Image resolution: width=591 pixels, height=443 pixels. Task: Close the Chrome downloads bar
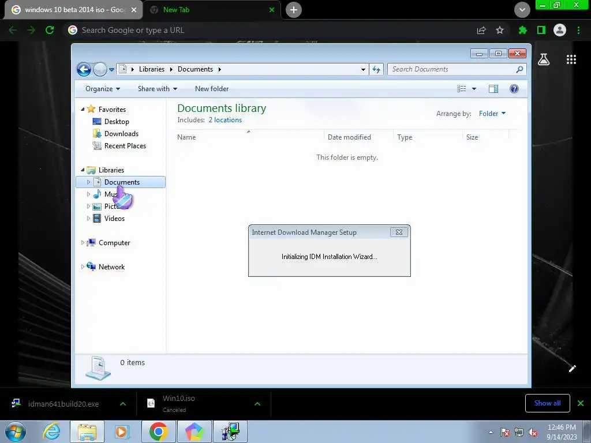581,403
